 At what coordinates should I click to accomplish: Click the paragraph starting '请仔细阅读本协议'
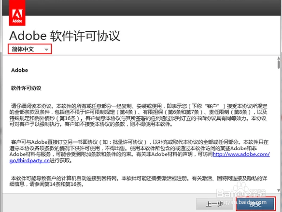click(138, 115)
